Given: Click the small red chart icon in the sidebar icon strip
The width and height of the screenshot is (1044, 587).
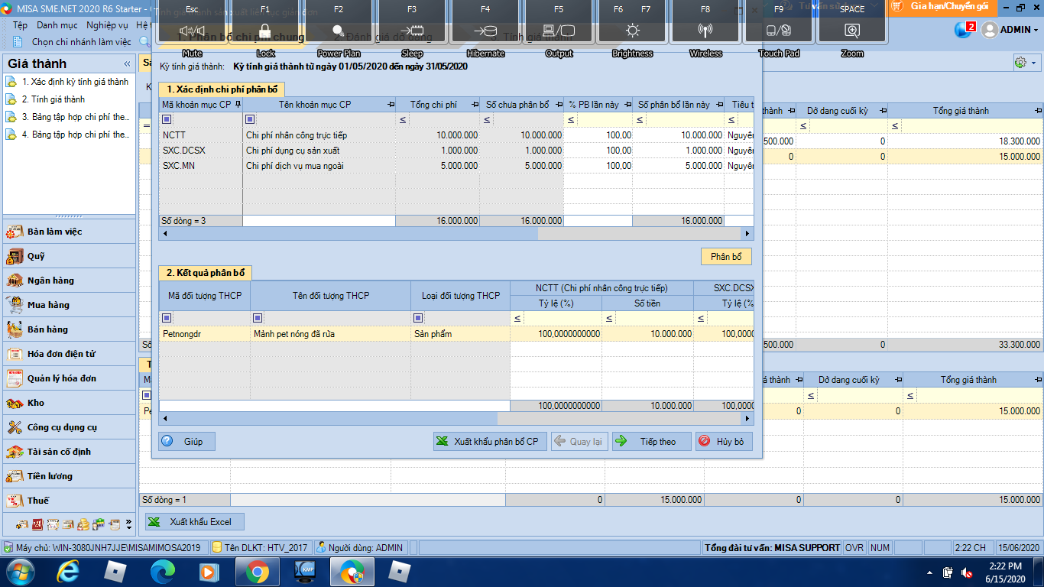Looking at the screenshot, I should pos(37,525).
